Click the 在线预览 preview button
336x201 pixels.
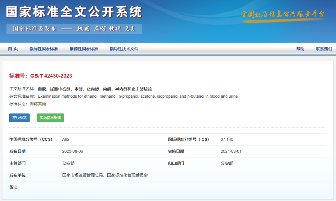[x=19, y=118]
